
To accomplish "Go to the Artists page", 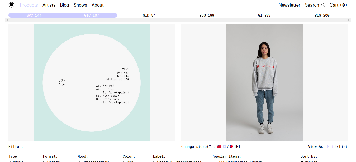I will pos(49,5).
